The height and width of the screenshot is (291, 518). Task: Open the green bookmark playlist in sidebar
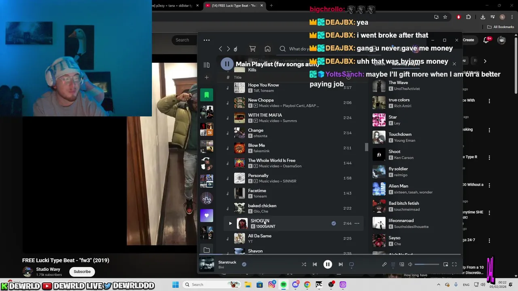point(206,95)
